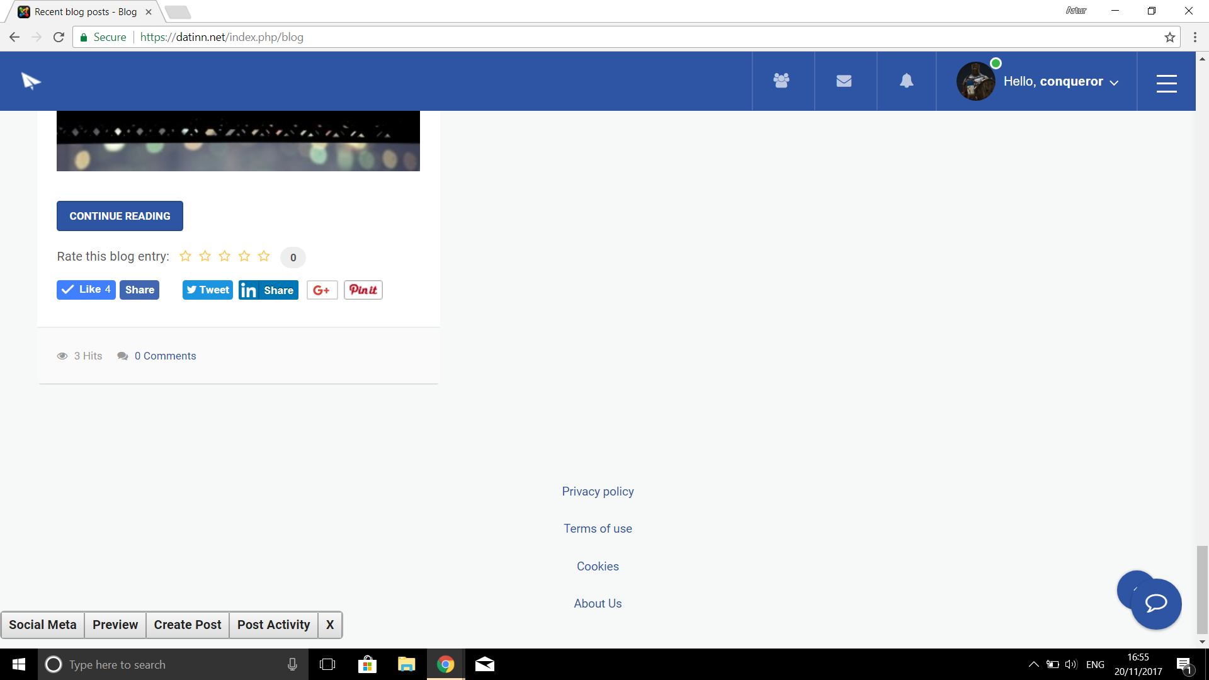Close the bottom toolbar with X

point(330,625)
